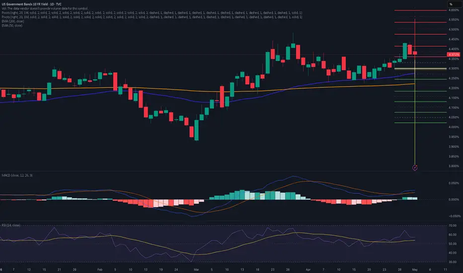Click the Vol data vendor notice legend
Viewport: 463px width, 273px height.
45,8
